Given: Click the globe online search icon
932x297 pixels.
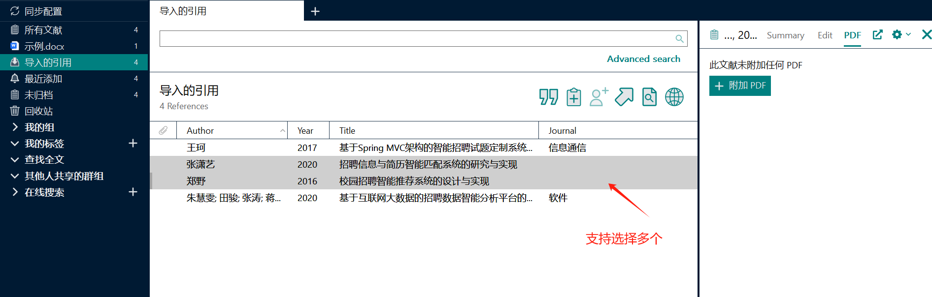Looking at the screenshot, I should click(x=674, y=97).
